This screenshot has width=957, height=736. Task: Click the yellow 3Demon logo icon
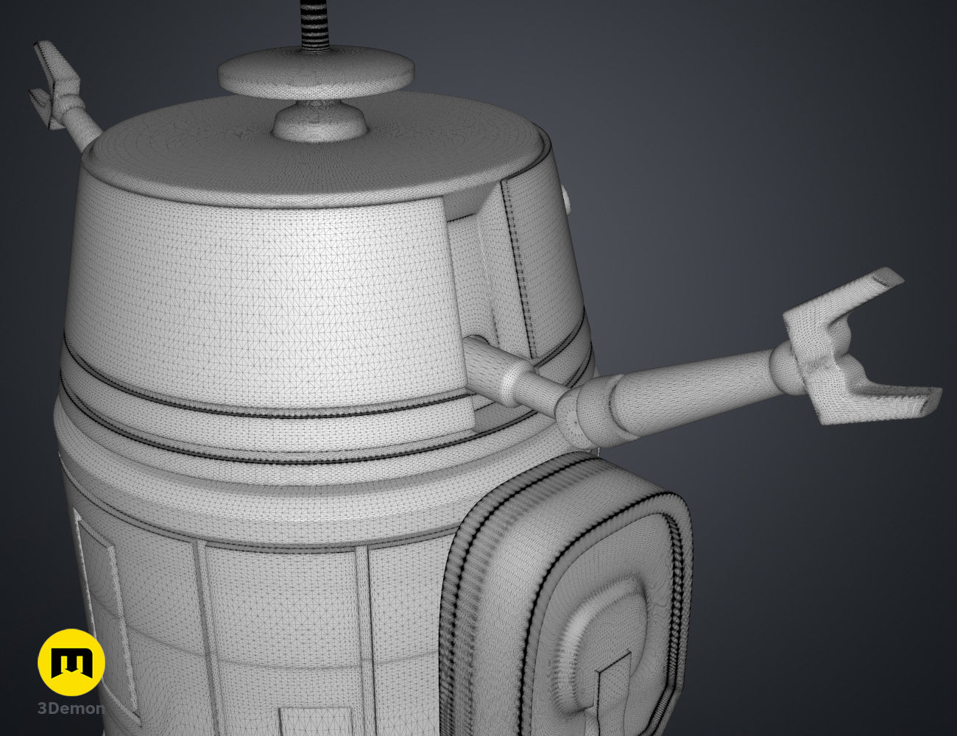point(71,662)
